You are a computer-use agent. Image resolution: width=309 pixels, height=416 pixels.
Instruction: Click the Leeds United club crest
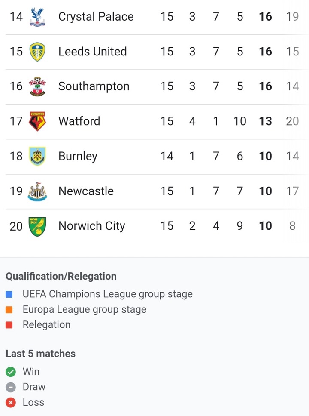pos(37,52)
